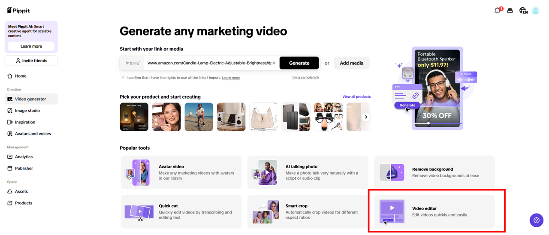Select the makeup palette woman thumbnail
The width and height of the screenshot is (549, 235).
click(166, 117)
